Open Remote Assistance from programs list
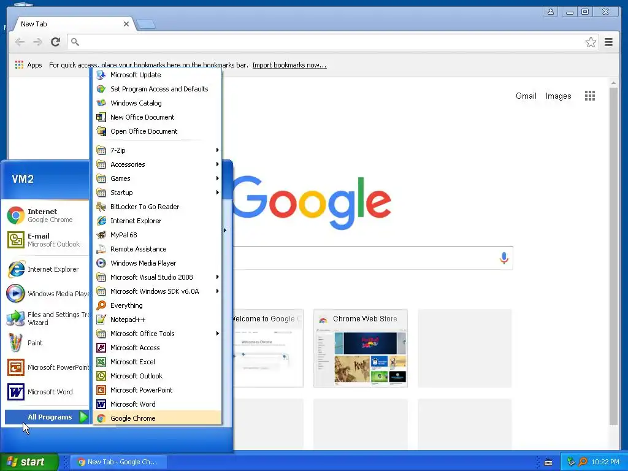This screenshot has height=471, width=628. pos(157,249)
